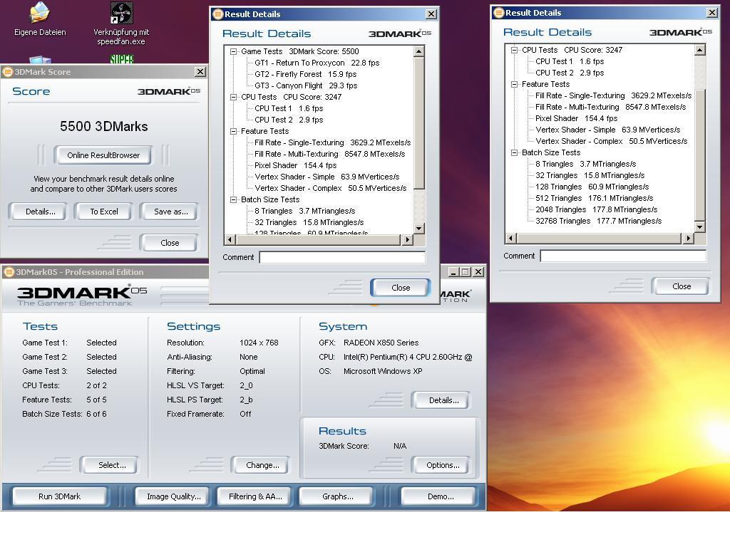730x547 pixels.
Task: Collapse CPU Tests node in middle Result Details
Action: [233, 97]
